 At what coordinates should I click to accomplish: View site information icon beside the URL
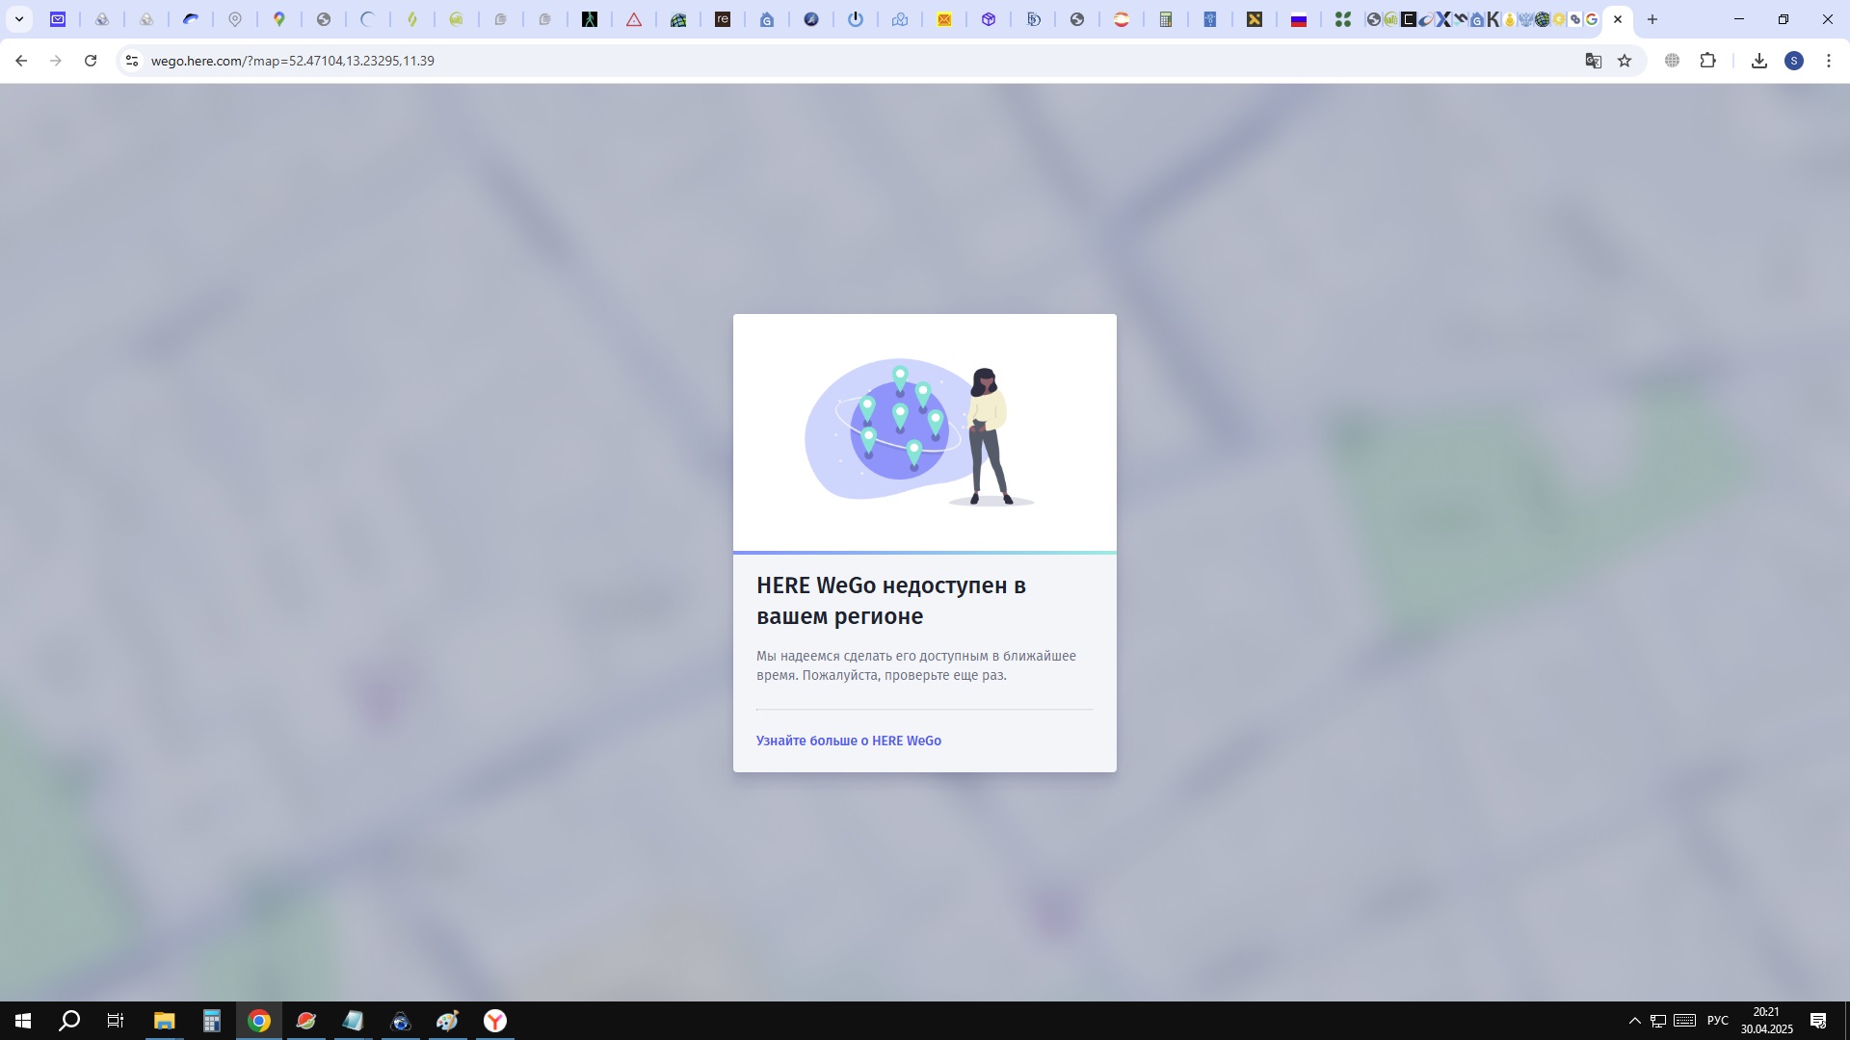(132, 61)
